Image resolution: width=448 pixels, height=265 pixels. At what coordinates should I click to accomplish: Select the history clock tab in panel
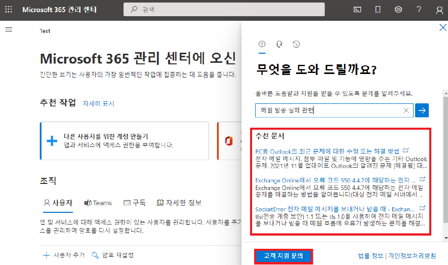(x=296, y=44)
